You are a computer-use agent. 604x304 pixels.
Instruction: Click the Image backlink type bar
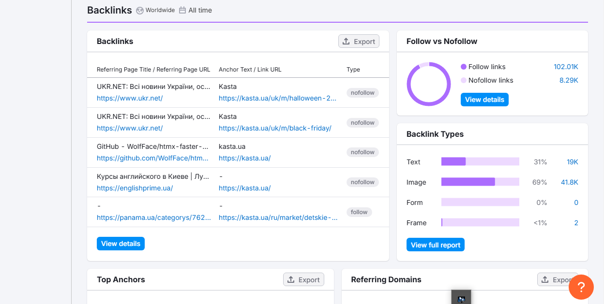480,182
